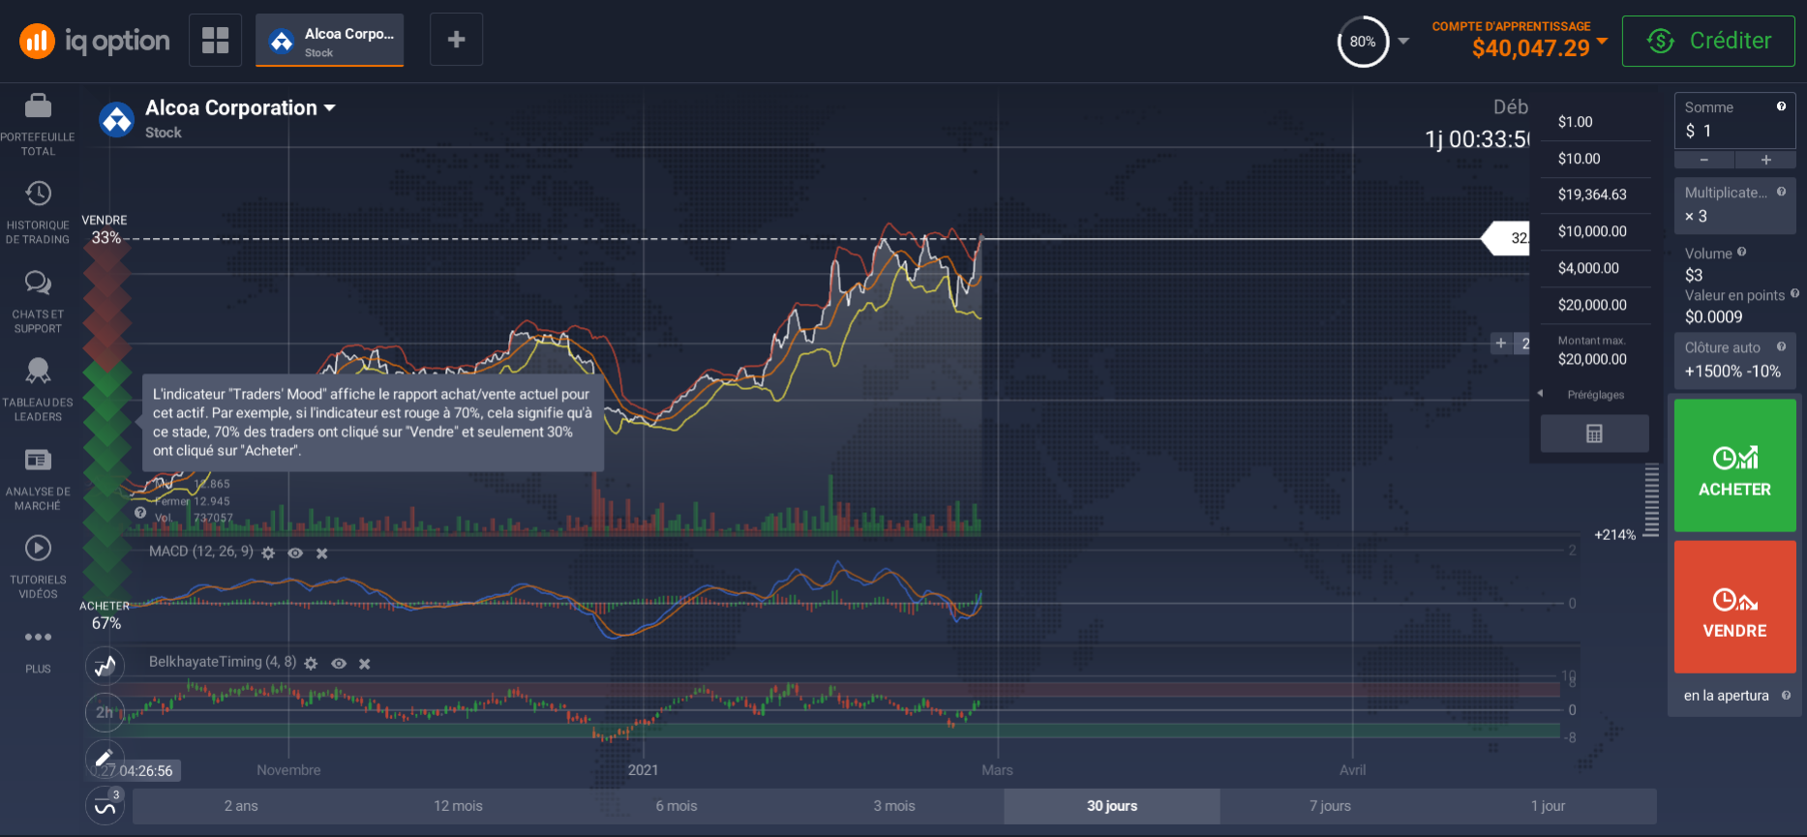Select the 30 jours timeframe tab
This screenshot has height=837, width=1807.
1112,806
